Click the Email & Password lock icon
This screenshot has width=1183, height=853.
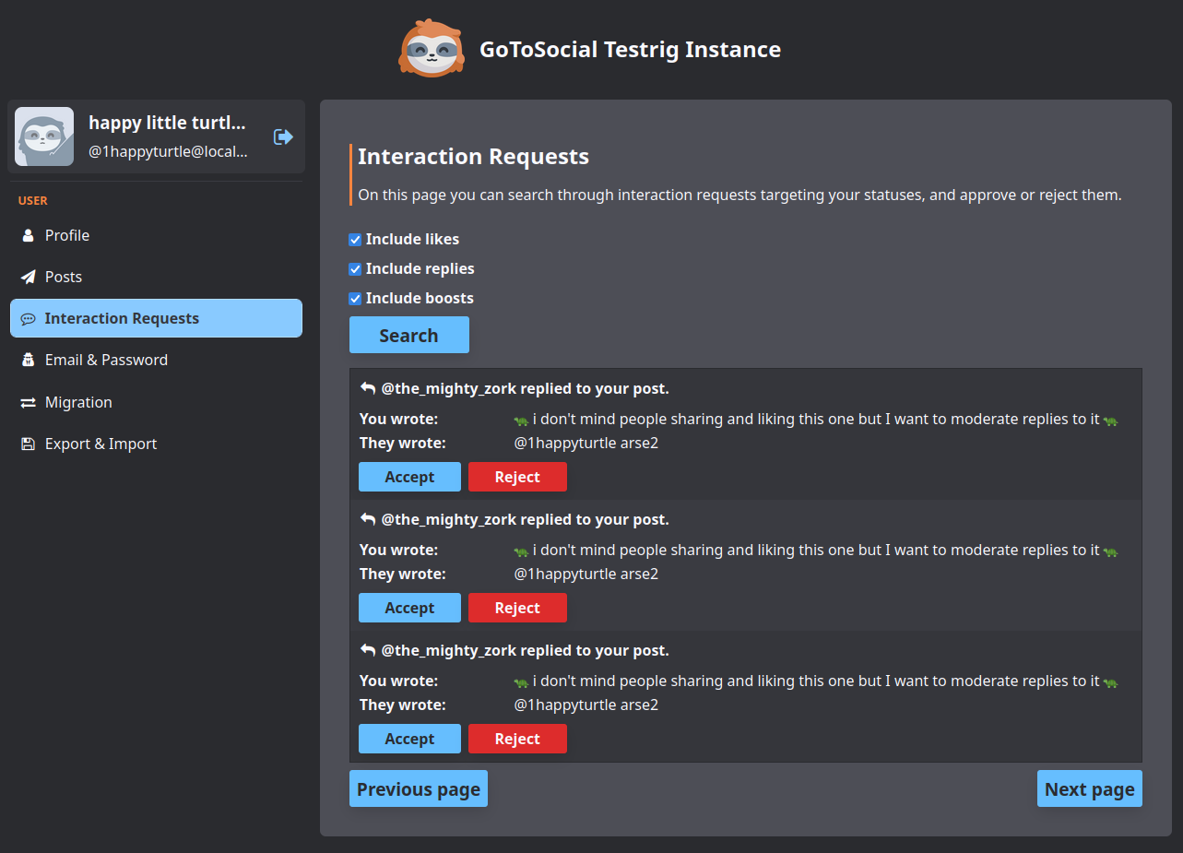click(28, 360)
